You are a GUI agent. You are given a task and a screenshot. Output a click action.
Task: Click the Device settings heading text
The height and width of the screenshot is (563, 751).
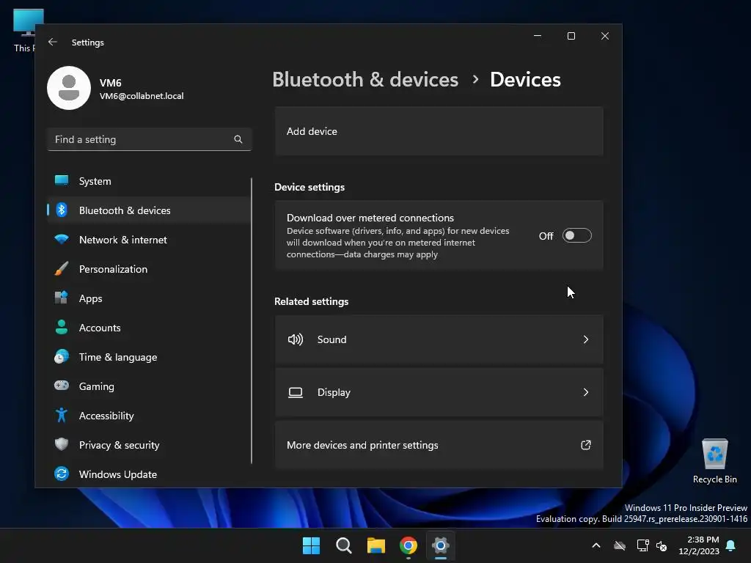(x=309, y=187)
